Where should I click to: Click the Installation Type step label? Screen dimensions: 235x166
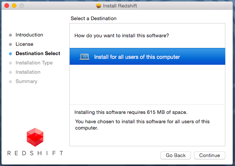[34, 63]
